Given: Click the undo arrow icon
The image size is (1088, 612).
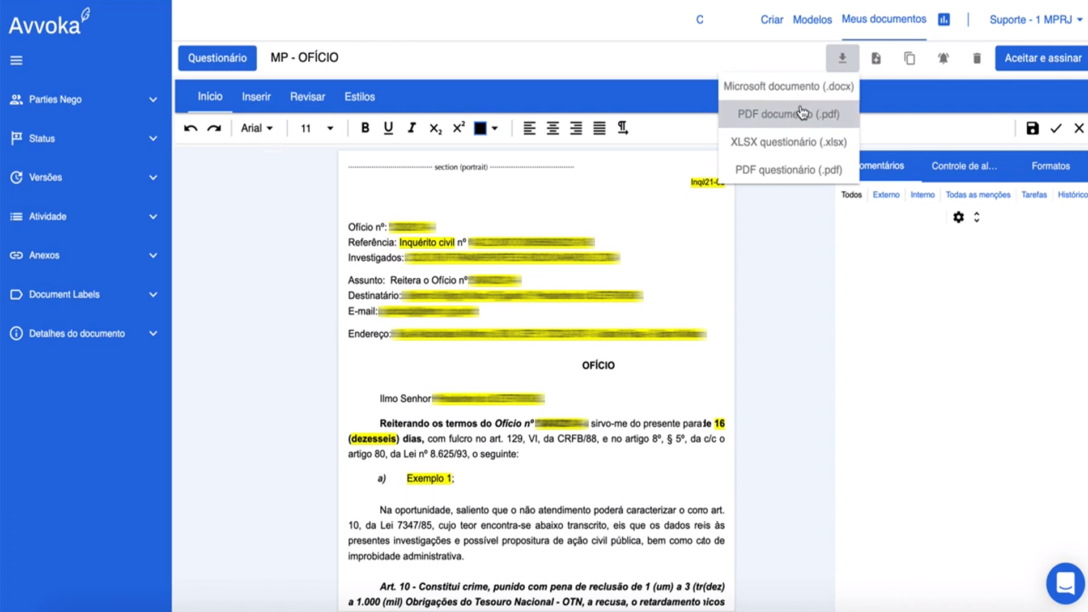Looking at the screenshot, I should (190, 128).
